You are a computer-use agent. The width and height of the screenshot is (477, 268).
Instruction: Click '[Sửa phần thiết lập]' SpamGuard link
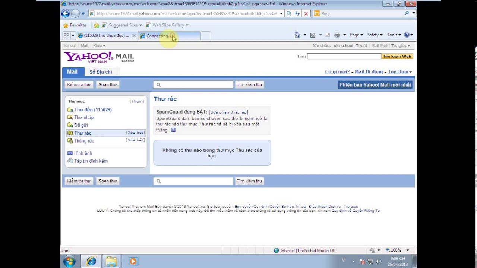coord(228,112)
